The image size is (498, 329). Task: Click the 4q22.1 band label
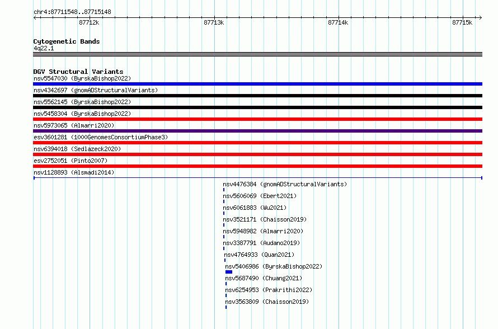point(44,48)
